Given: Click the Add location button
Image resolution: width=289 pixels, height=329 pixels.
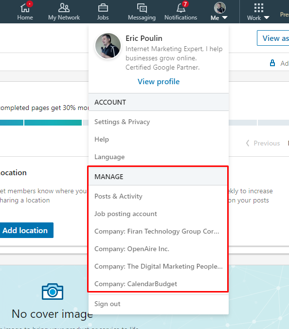Looking at the screenshot, I should (x=26, y=230).
